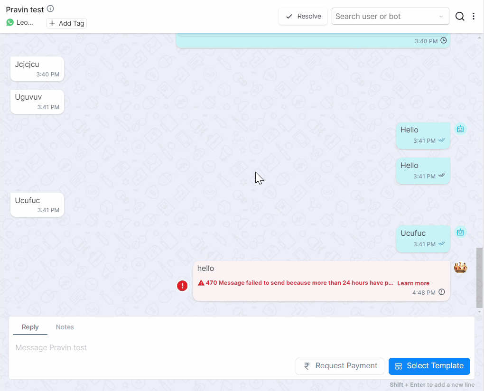484x391 pixels.
Task: Click the WhatsApp channel icon
Action: tap(10, 23)
